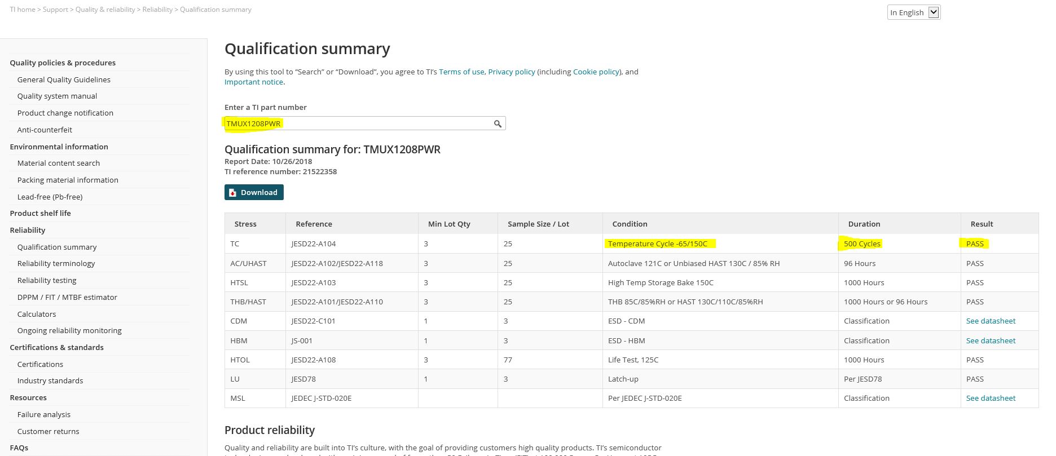1056x456 pixels.
Task: Open See datasheet link for MSL row
Action: pyautogui.click(x=991, y=398)
